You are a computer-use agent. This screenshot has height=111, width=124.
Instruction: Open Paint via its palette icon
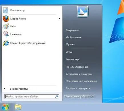(6, 26)
